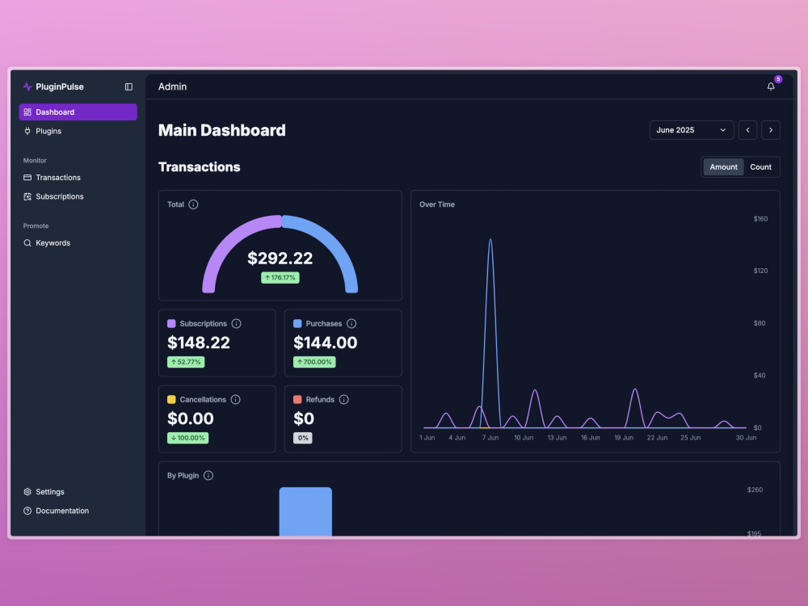The height and width of the screenshot is (606, 808).
Task: Open Settings from sidebar
Action: 78,491
